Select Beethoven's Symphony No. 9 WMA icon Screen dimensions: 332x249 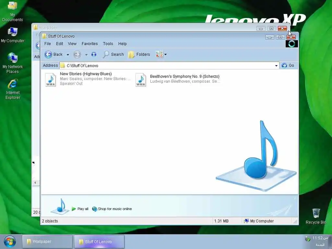pyautogui.click(x=141, y=80)
